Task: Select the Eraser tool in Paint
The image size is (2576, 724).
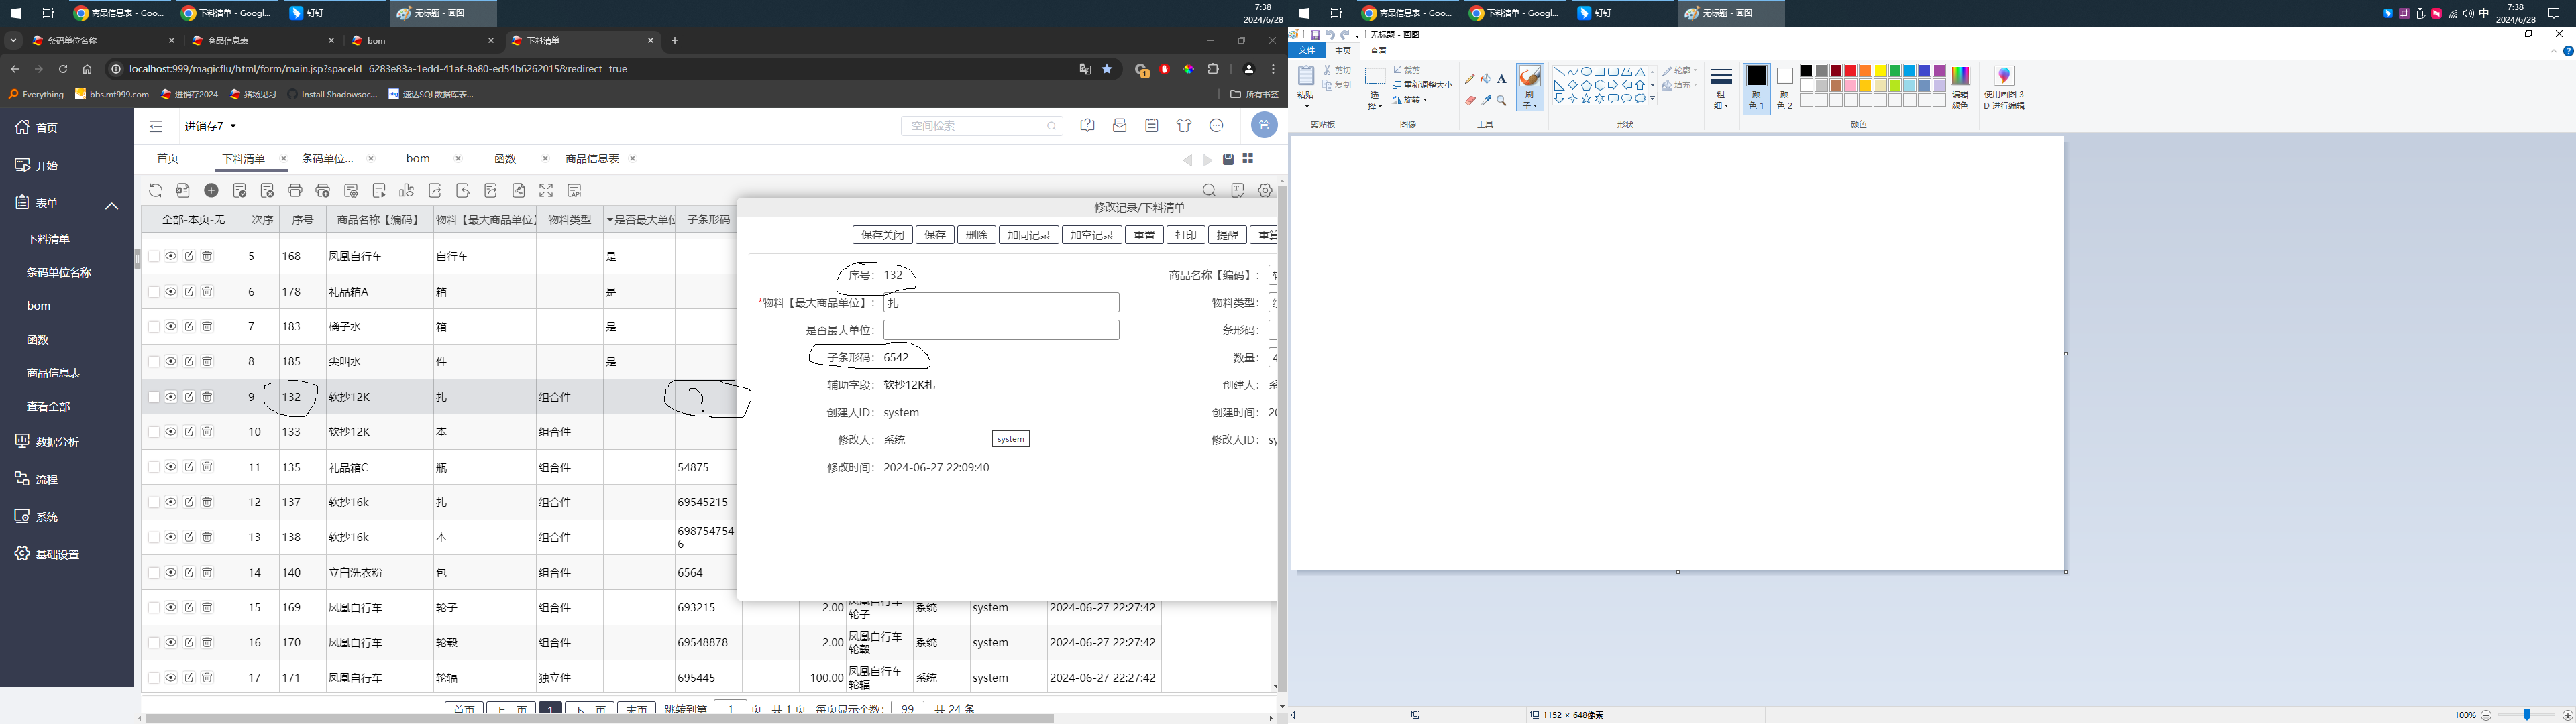Action: [1470, 100]
